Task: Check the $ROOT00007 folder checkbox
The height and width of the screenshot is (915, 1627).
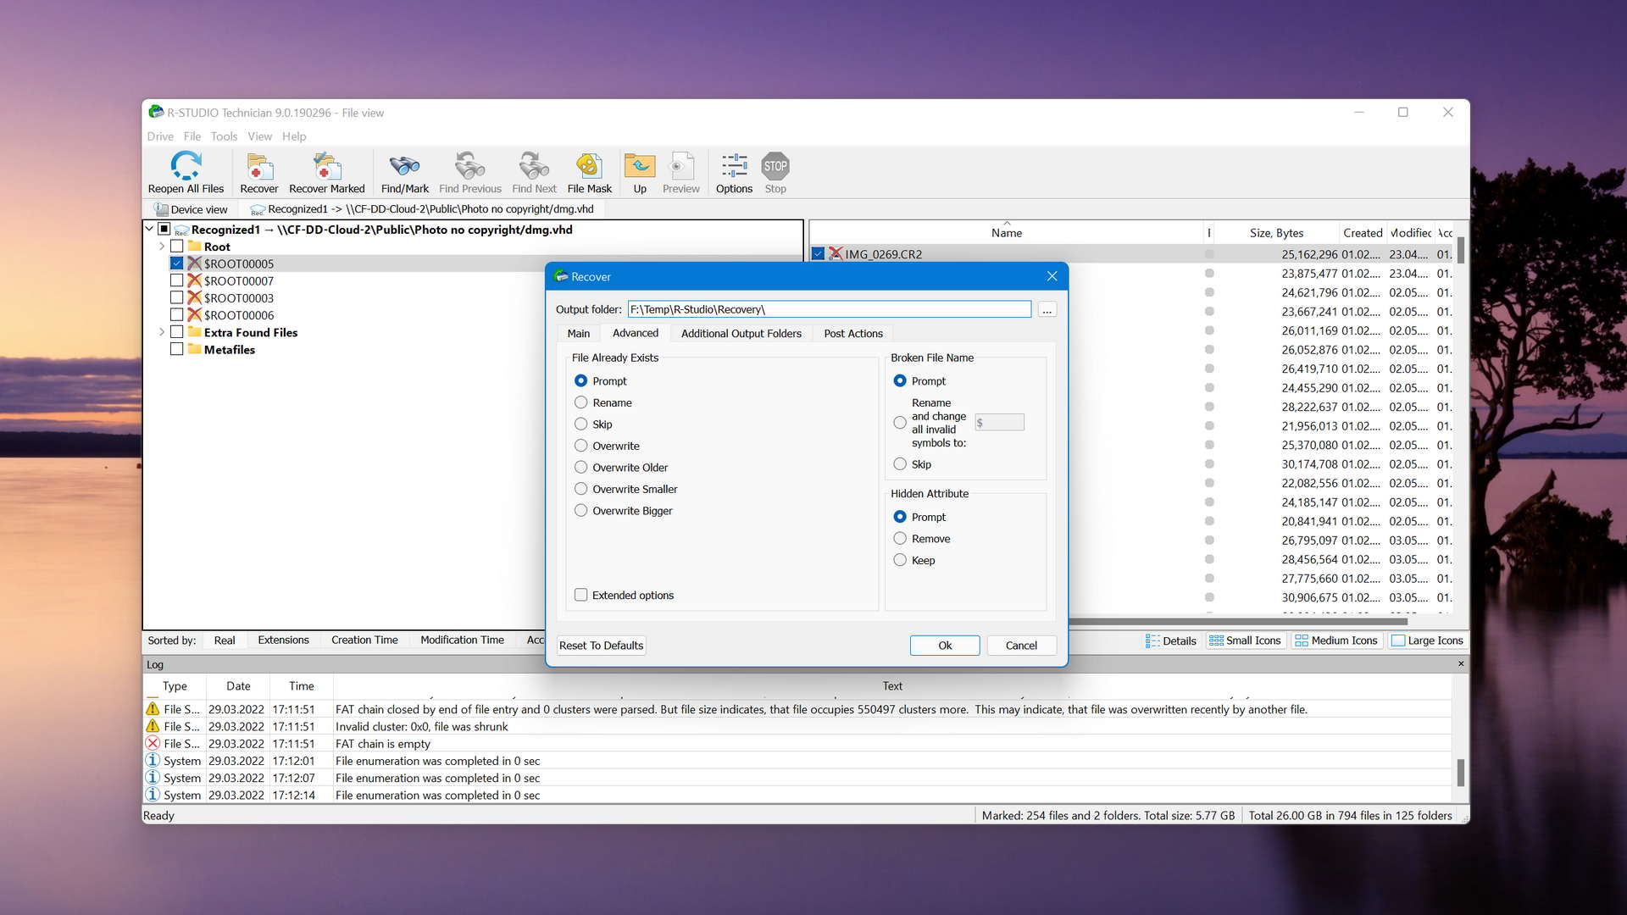Action: 176,280
